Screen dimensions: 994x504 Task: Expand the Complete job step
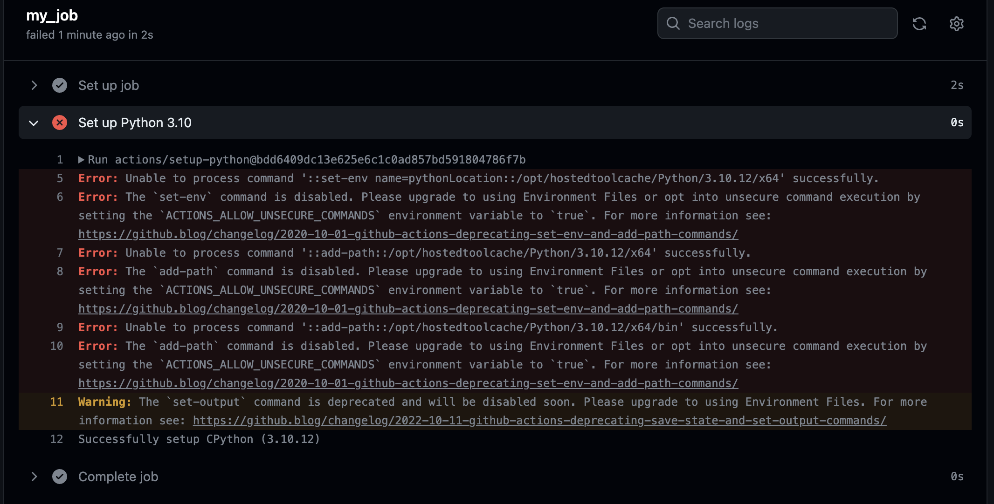tap(34, 477)
